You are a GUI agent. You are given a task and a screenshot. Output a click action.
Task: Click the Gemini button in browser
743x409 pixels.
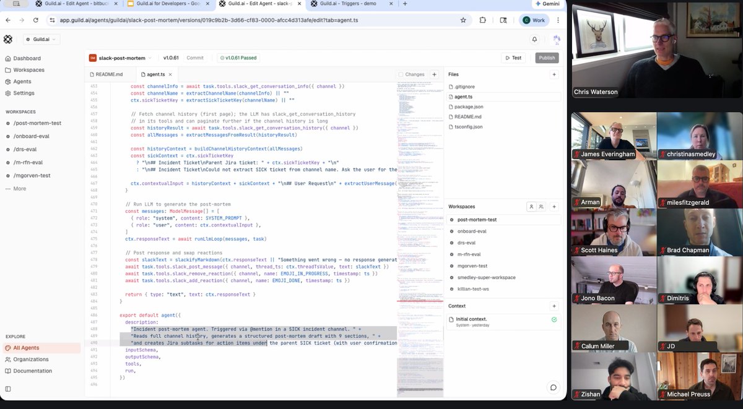pos(547,4)
